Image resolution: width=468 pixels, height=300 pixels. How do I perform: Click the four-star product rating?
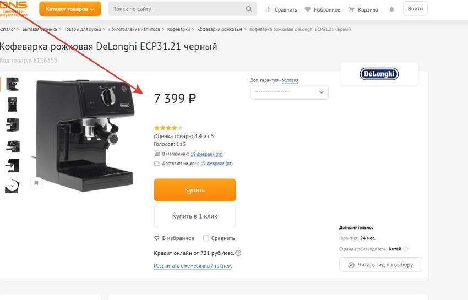click(168, 128)
